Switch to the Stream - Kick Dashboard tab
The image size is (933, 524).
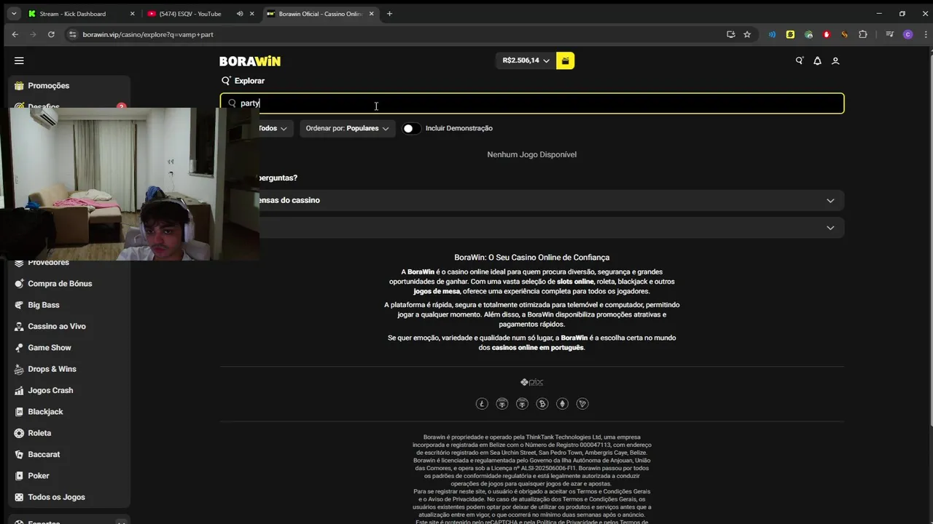point(80,14)
